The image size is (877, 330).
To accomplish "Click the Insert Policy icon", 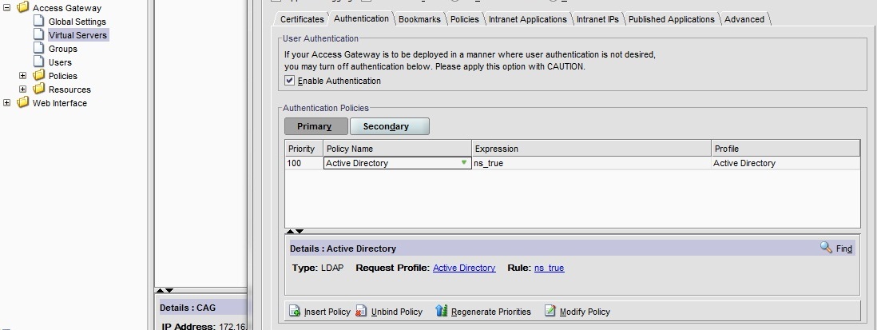I will pos(295,311).
